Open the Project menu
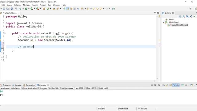 tap(42, 5)
